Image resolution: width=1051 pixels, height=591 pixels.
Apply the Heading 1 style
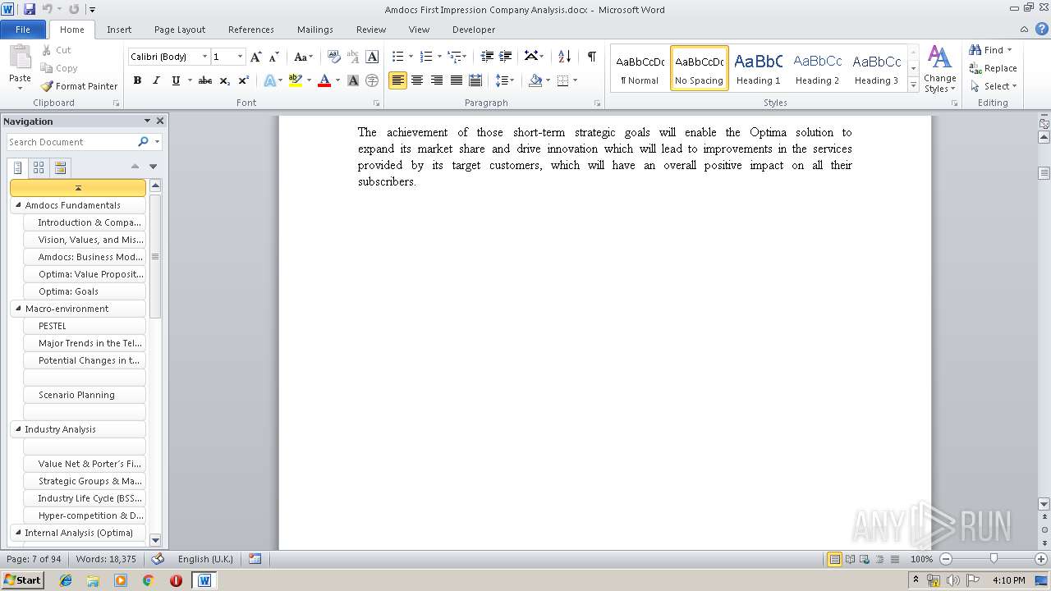758,68
